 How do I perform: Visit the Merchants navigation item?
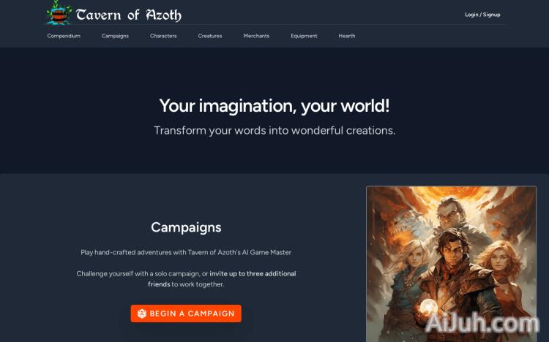(x=256, y=36)
